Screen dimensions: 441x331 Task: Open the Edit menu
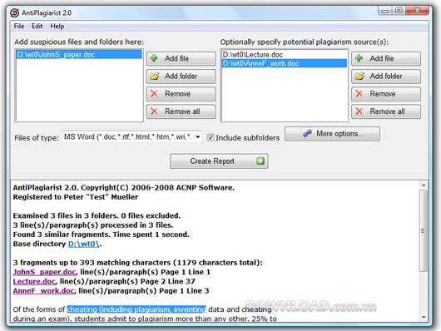tap(37, 26)
